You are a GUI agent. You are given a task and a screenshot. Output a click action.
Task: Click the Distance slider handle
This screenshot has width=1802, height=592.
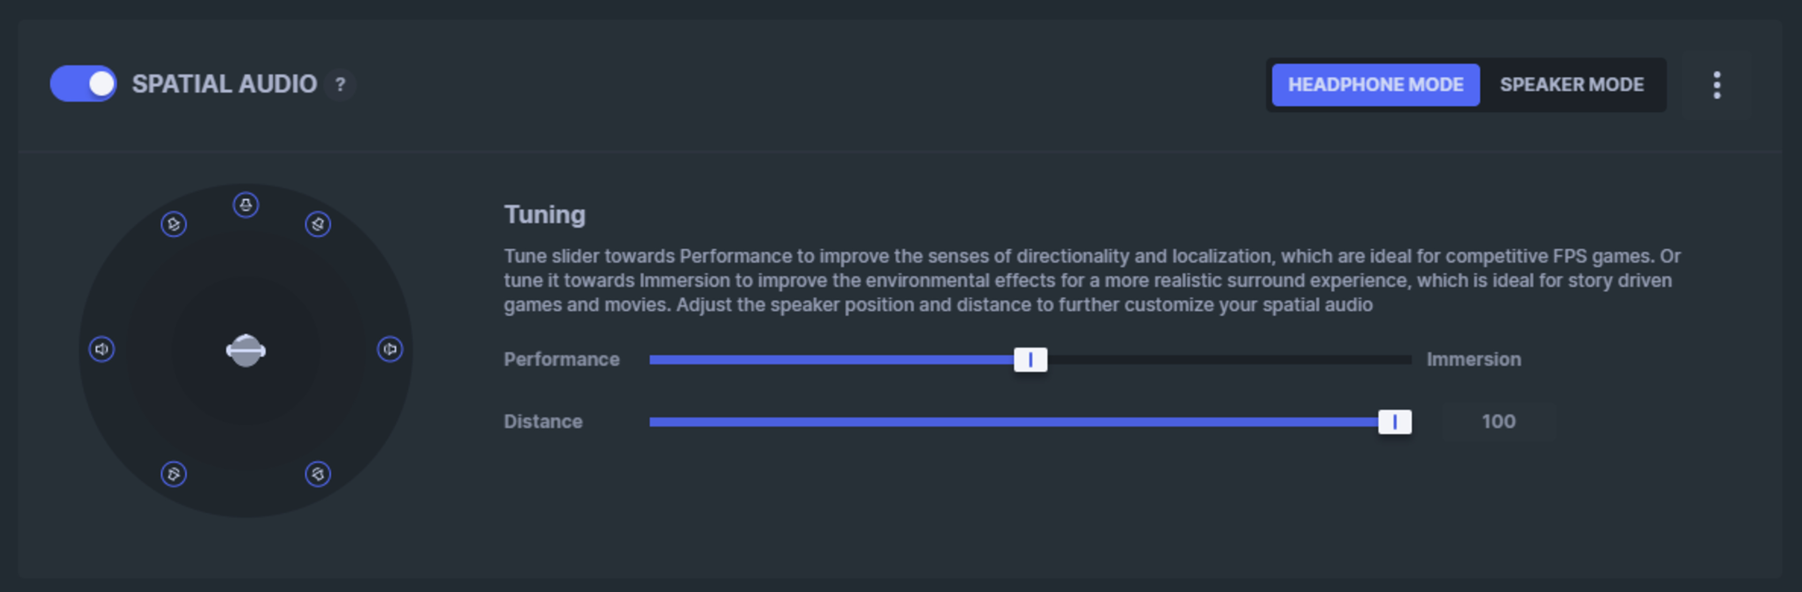(x=1394, y=421)
